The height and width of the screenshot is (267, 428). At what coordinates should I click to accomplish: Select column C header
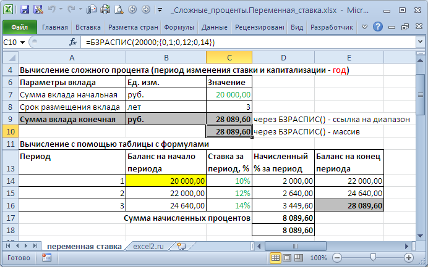pos(229,57)
